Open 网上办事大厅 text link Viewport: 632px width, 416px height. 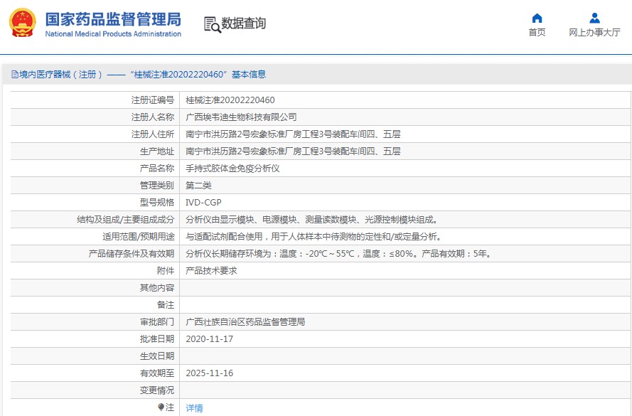(594, 32)
